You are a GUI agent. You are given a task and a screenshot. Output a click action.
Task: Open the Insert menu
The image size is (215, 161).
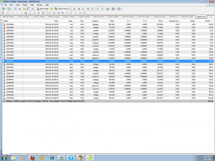18,5
